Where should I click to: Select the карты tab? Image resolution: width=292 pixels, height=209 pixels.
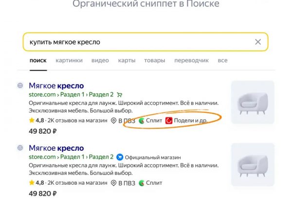[x=127, y=61]
